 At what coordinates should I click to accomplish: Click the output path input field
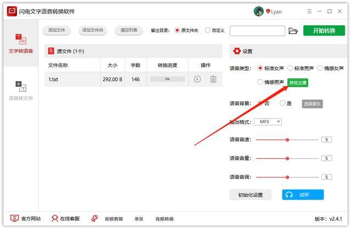[257, 31]
